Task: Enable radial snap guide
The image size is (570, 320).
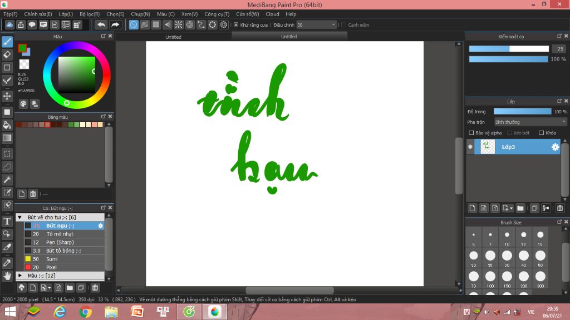Action: pos(179,24)
